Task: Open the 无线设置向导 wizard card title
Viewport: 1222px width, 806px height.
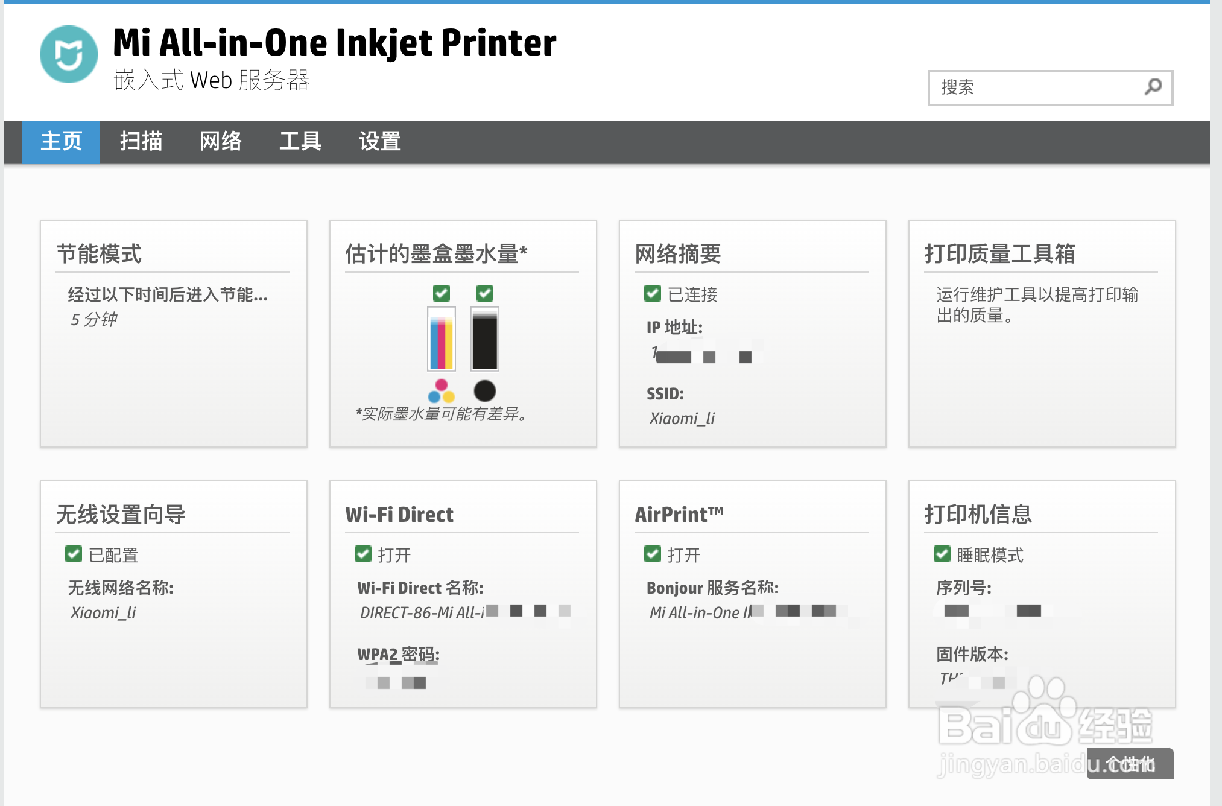Action: pos(121,515)
